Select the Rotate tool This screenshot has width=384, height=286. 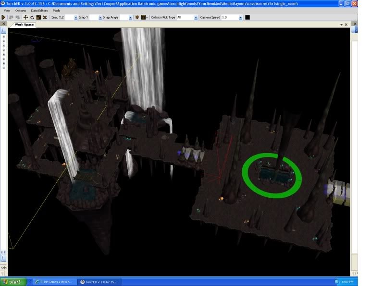pyautogui.click(x=32, y=17)
